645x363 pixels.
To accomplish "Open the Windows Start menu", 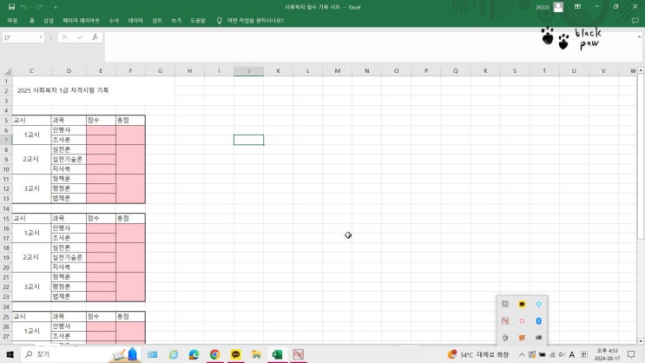I will 10,354.
